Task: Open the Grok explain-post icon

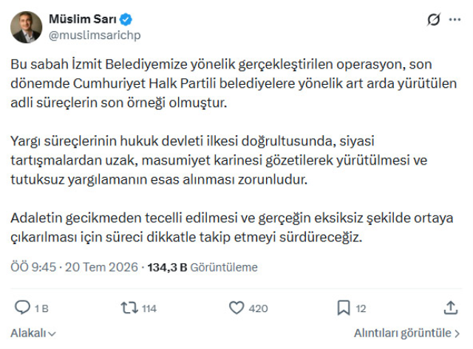Action: (x=434, y=20)
